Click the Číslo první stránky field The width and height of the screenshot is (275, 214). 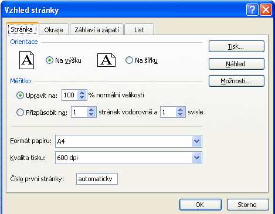coord(97,179)
